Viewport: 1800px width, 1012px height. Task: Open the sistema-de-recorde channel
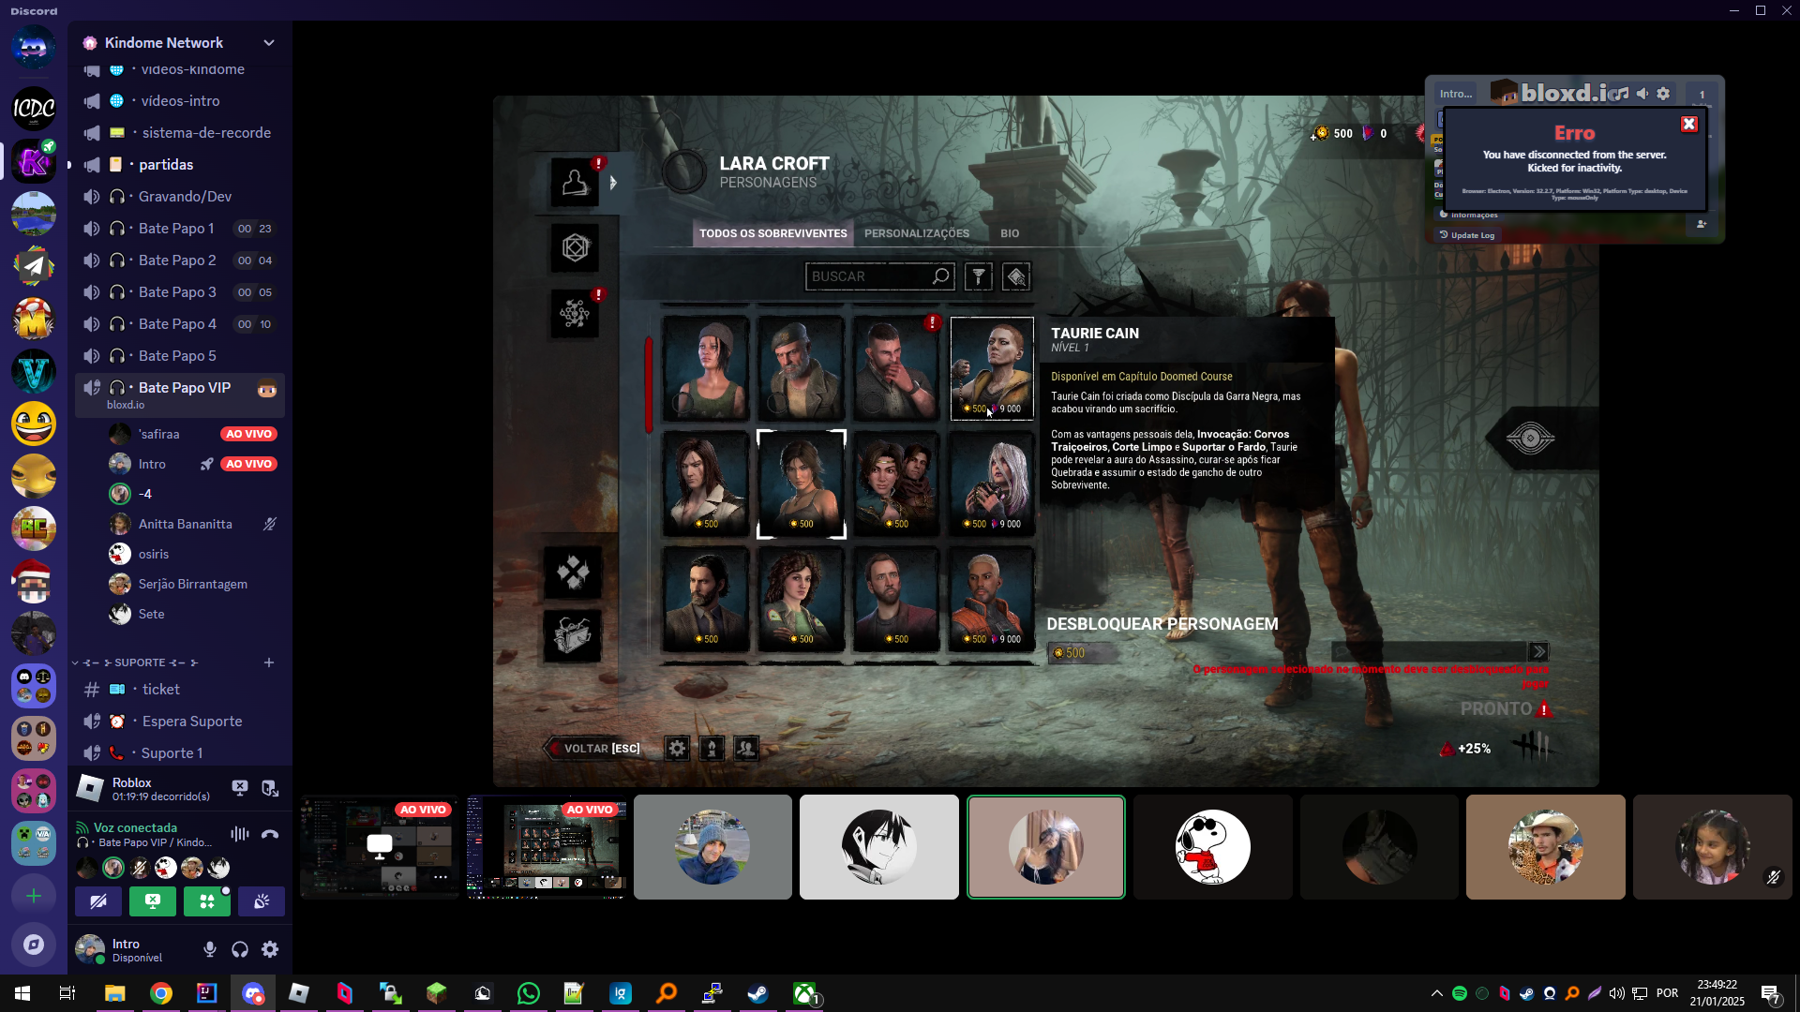click(179, 133)
